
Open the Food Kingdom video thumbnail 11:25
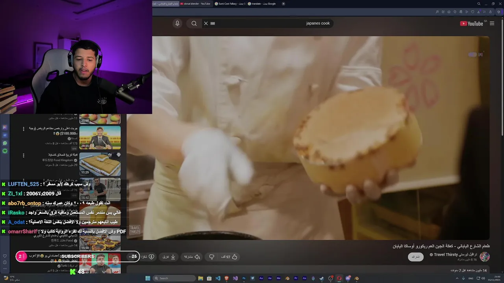coord(100,164)
